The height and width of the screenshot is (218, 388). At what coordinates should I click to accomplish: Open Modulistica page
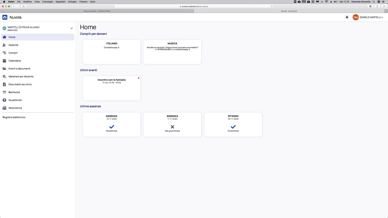click(x=38, y=108)
